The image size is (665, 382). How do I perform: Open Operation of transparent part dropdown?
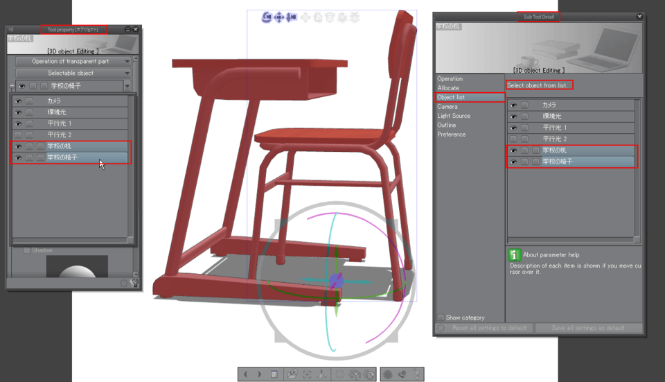click(x=73, y=62)
